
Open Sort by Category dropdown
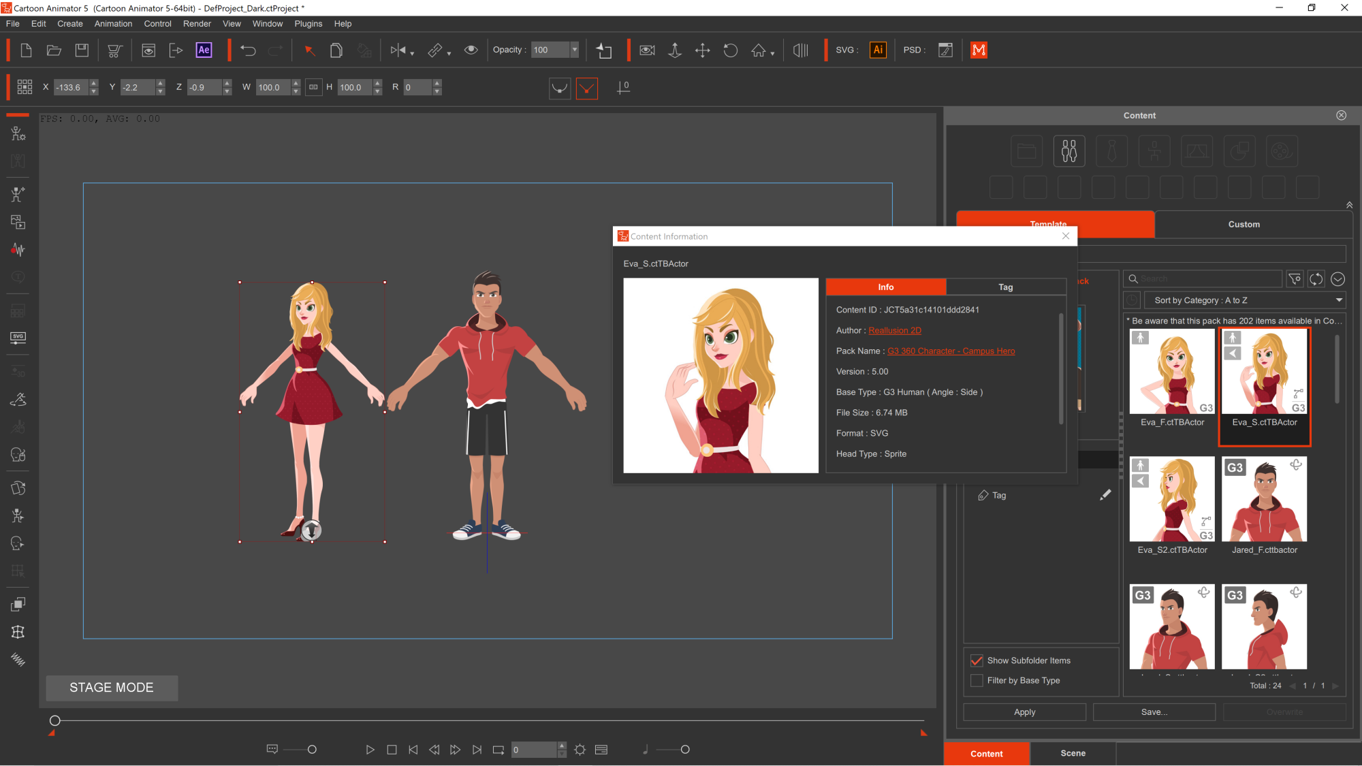1244,300
